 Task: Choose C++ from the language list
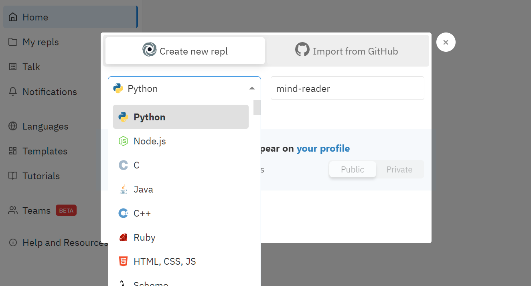click(181, 213)
